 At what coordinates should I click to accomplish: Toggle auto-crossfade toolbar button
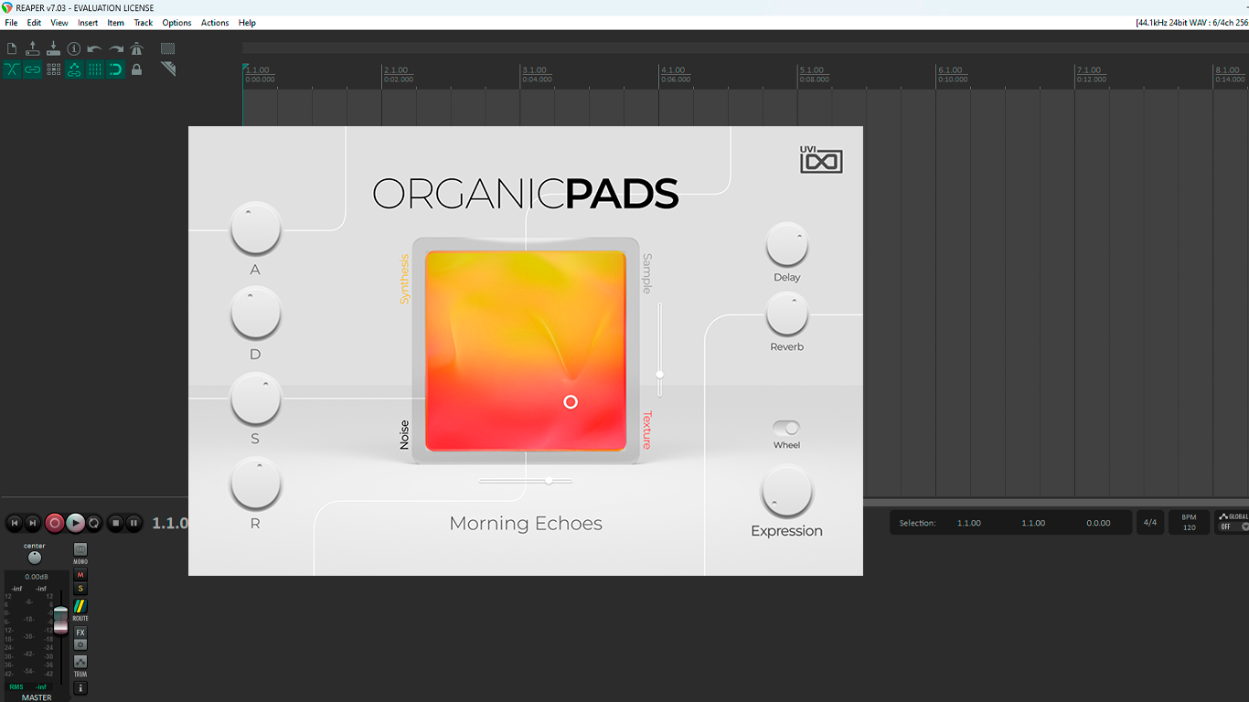[12, 69]
